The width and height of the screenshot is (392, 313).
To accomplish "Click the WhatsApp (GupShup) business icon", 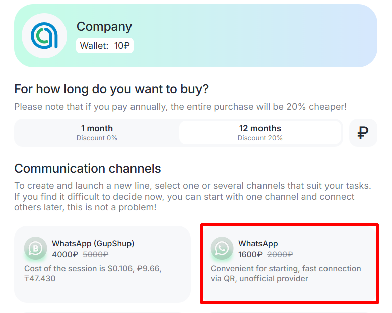I will pyautogui.click(x=35, y=249).
